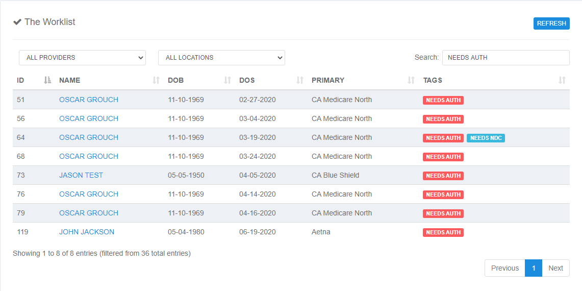Open OSCAR GROUCH link in row 51

89,100
